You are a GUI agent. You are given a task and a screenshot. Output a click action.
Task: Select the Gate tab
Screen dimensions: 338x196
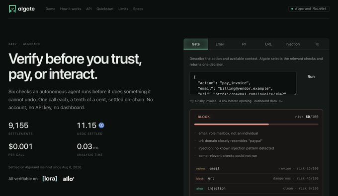click(x=196, y=44)
